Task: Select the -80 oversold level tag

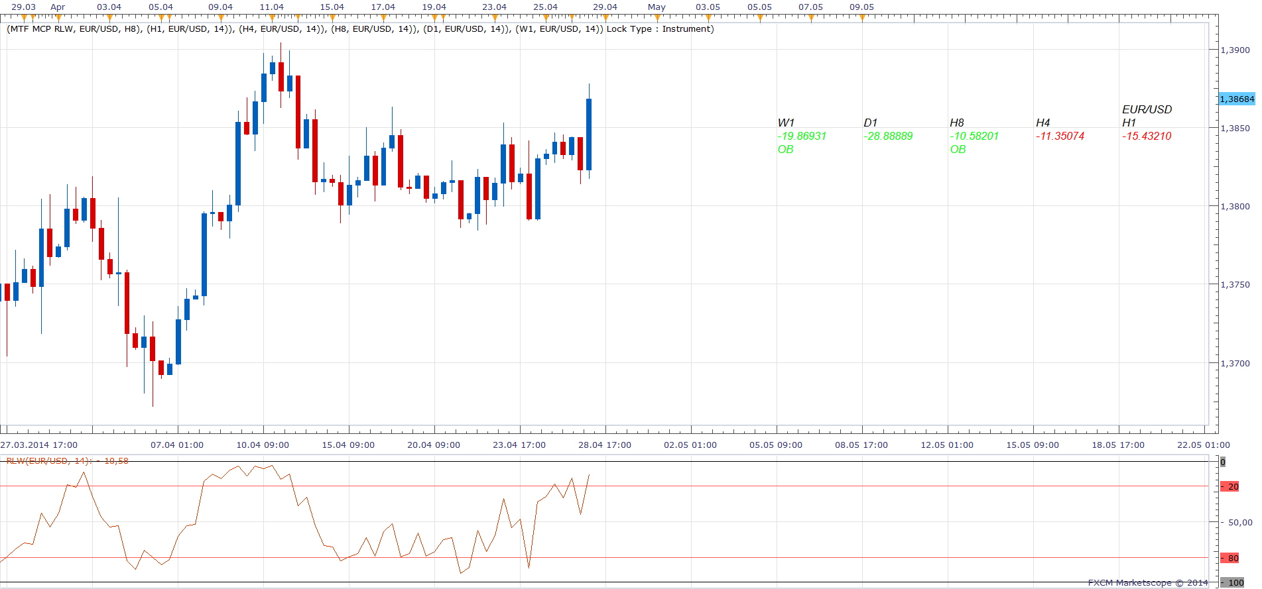Action: coord(1230,558)
